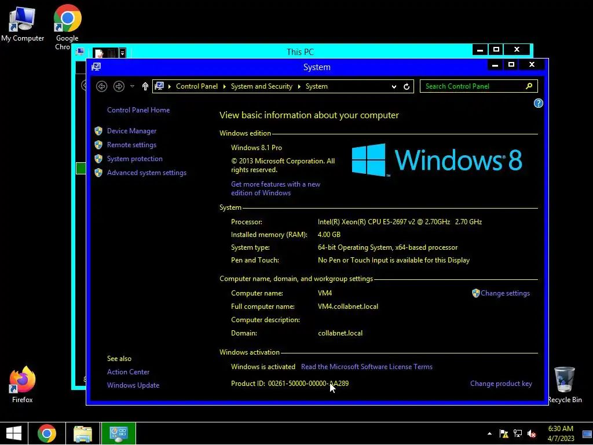The image size is (593, 445).
Task: Click muted volume icon in tray
Action: tap(532, 433)
